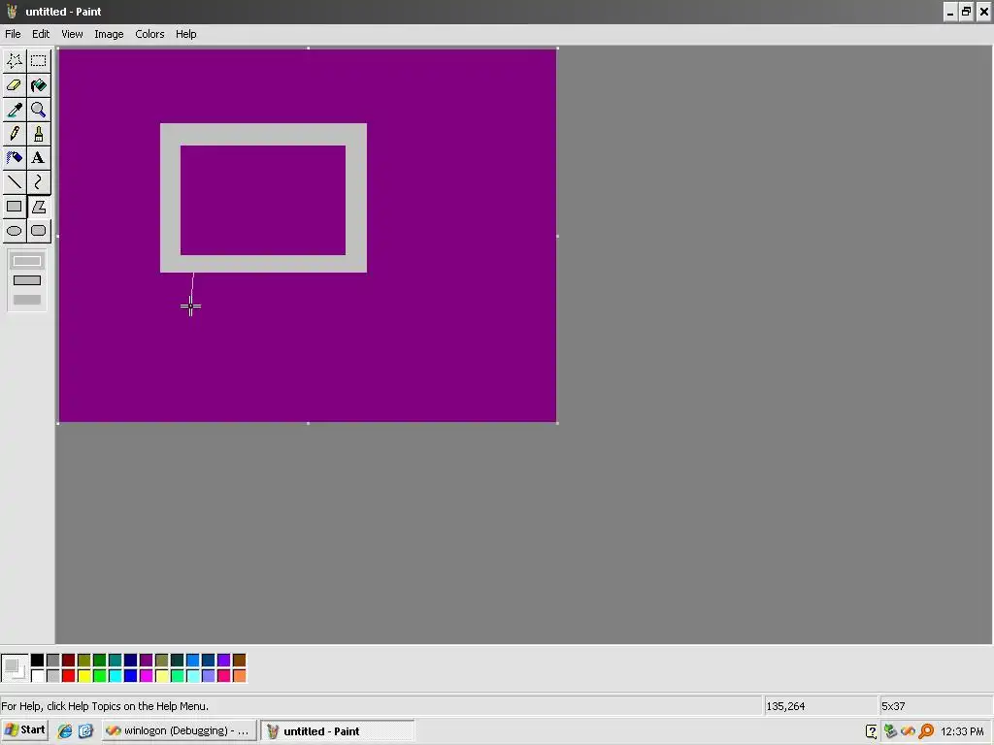Choose the Eraser tool
The height and width of the screenshot is (745, 994).
pos(15,85)
